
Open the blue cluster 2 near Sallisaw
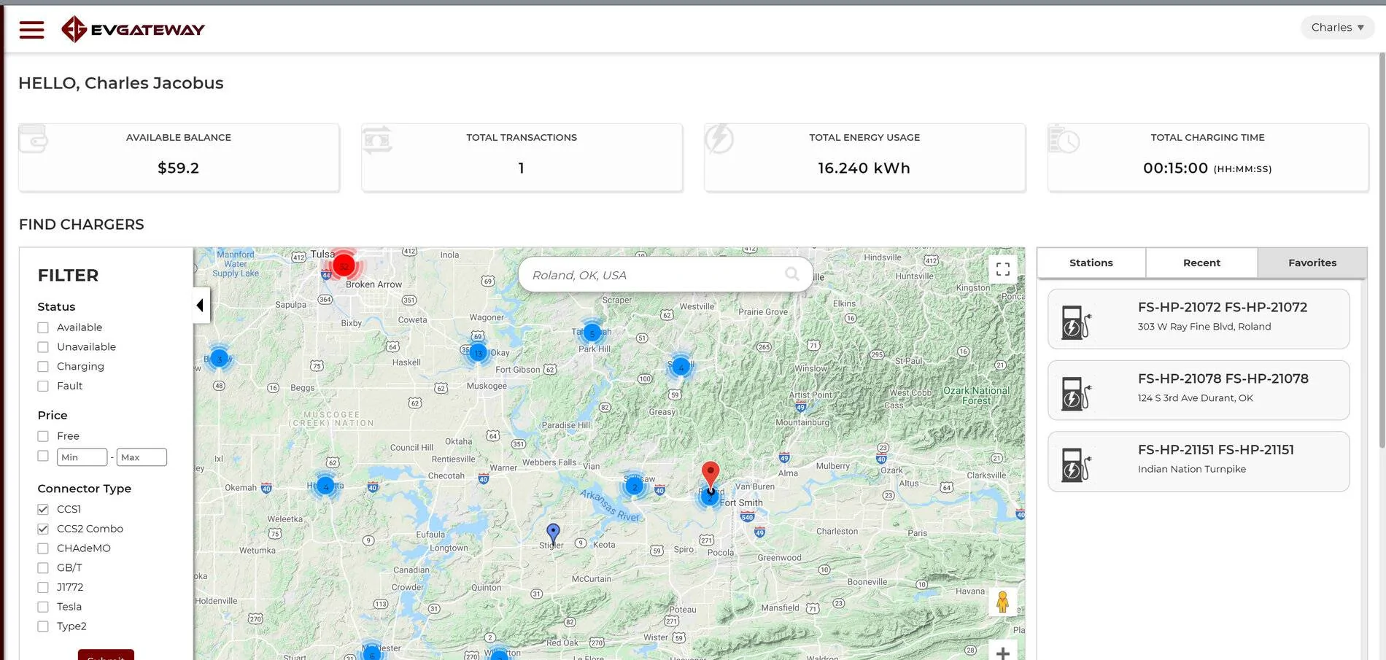point(635,486)
